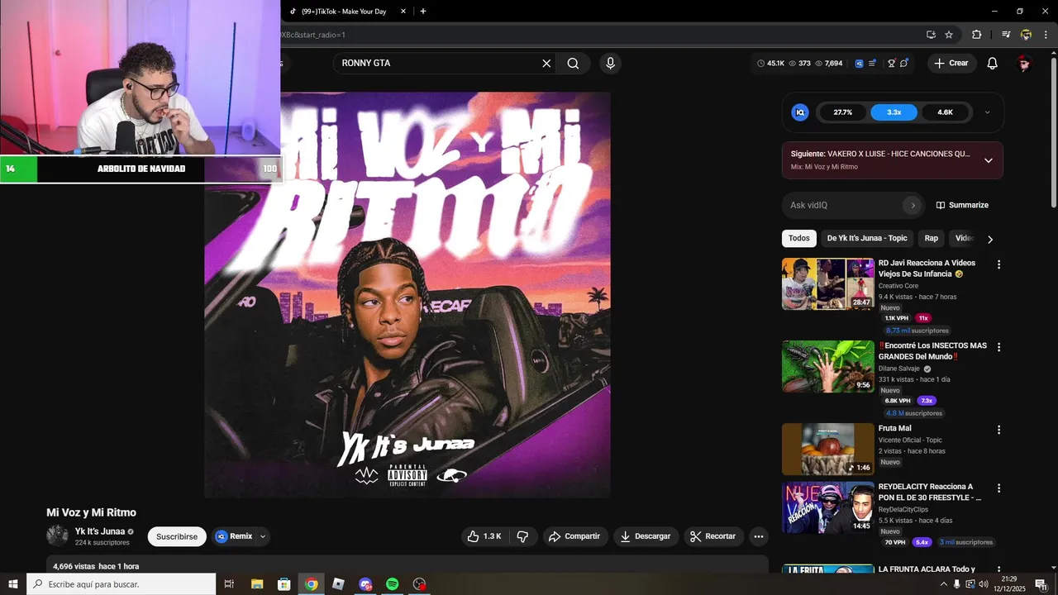Image resolution: width=1058 pixels, height=595 pixels.
Task: Click the Descargar download button
Action: coord(646,536)
